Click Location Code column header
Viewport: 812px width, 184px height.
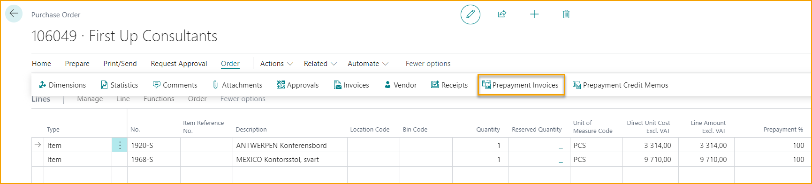(x=370, y=130)
